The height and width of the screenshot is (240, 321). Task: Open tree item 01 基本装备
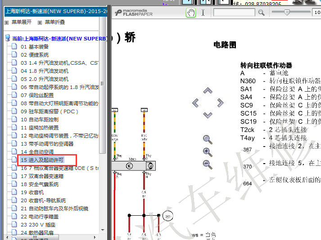tap(35, 47)
